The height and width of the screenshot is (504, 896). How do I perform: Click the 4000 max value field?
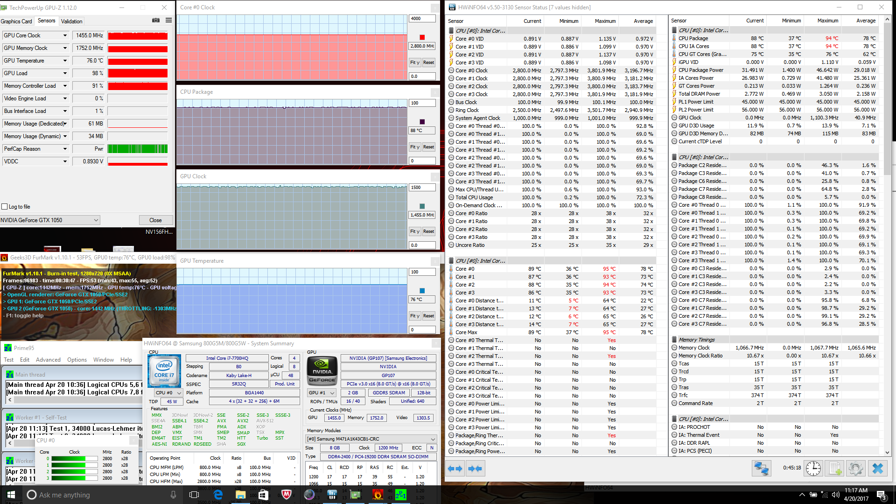[x=422, y=19]
